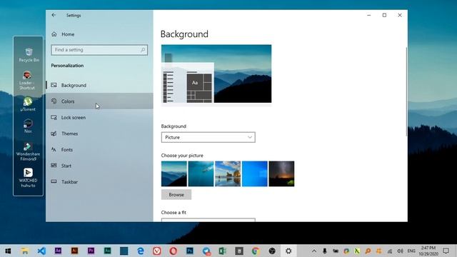Choose the Windows blue logo picture thumbnail
Screen dimensions: 457x257
pos(254,173)
